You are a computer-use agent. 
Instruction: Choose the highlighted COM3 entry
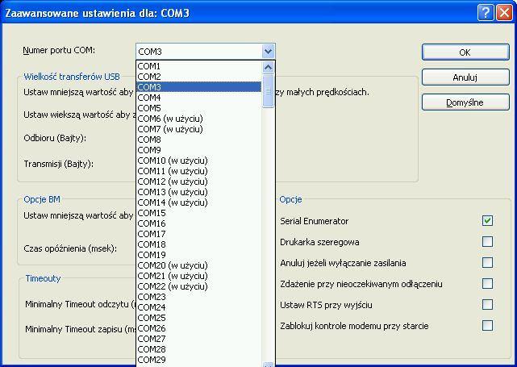199,87
